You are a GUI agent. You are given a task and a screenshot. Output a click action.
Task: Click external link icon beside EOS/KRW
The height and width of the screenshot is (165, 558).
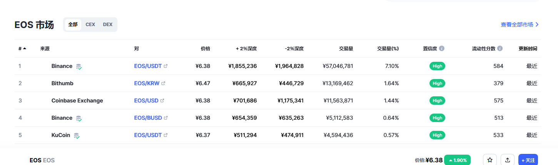click(x=163, y=83)
